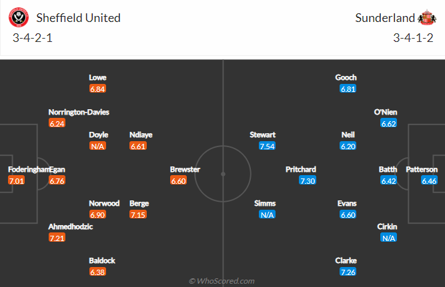Click Gooch's 6.81 rating badge
The height and width of the screenshot is (287, 445).
(x=348, y=89)
